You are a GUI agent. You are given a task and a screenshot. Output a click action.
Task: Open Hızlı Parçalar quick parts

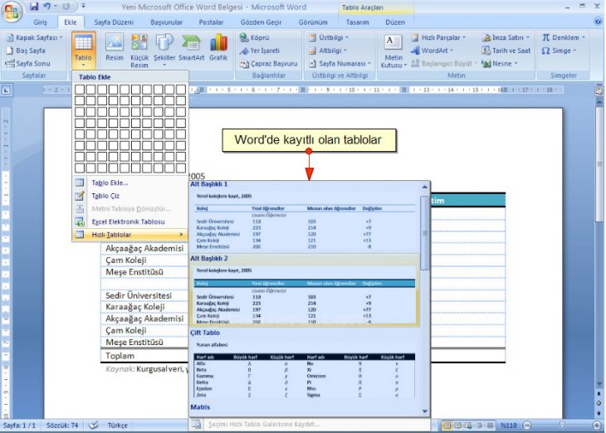(438, 37)
